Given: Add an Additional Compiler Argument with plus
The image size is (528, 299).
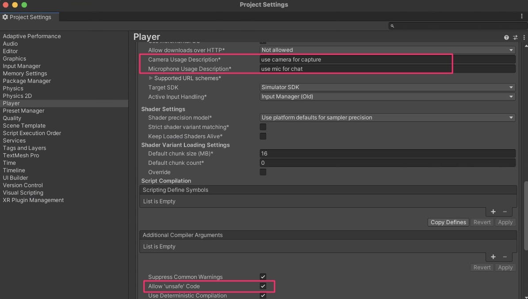Looking at the screenshot, I should pyautogui.click(x=493, y=257).
